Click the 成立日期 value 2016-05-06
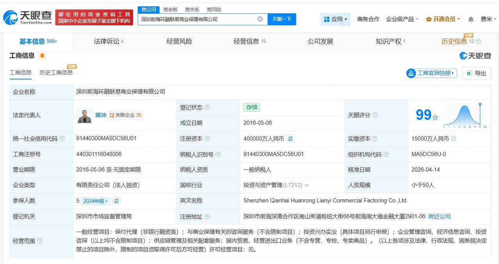This screenshot has height=264, width=499. tap(258, 123)
